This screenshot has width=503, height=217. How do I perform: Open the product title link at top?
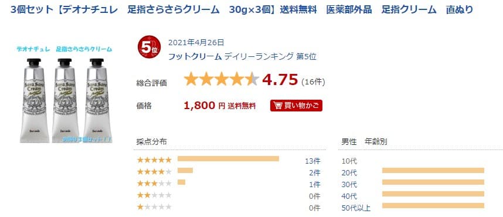(242, 9)
